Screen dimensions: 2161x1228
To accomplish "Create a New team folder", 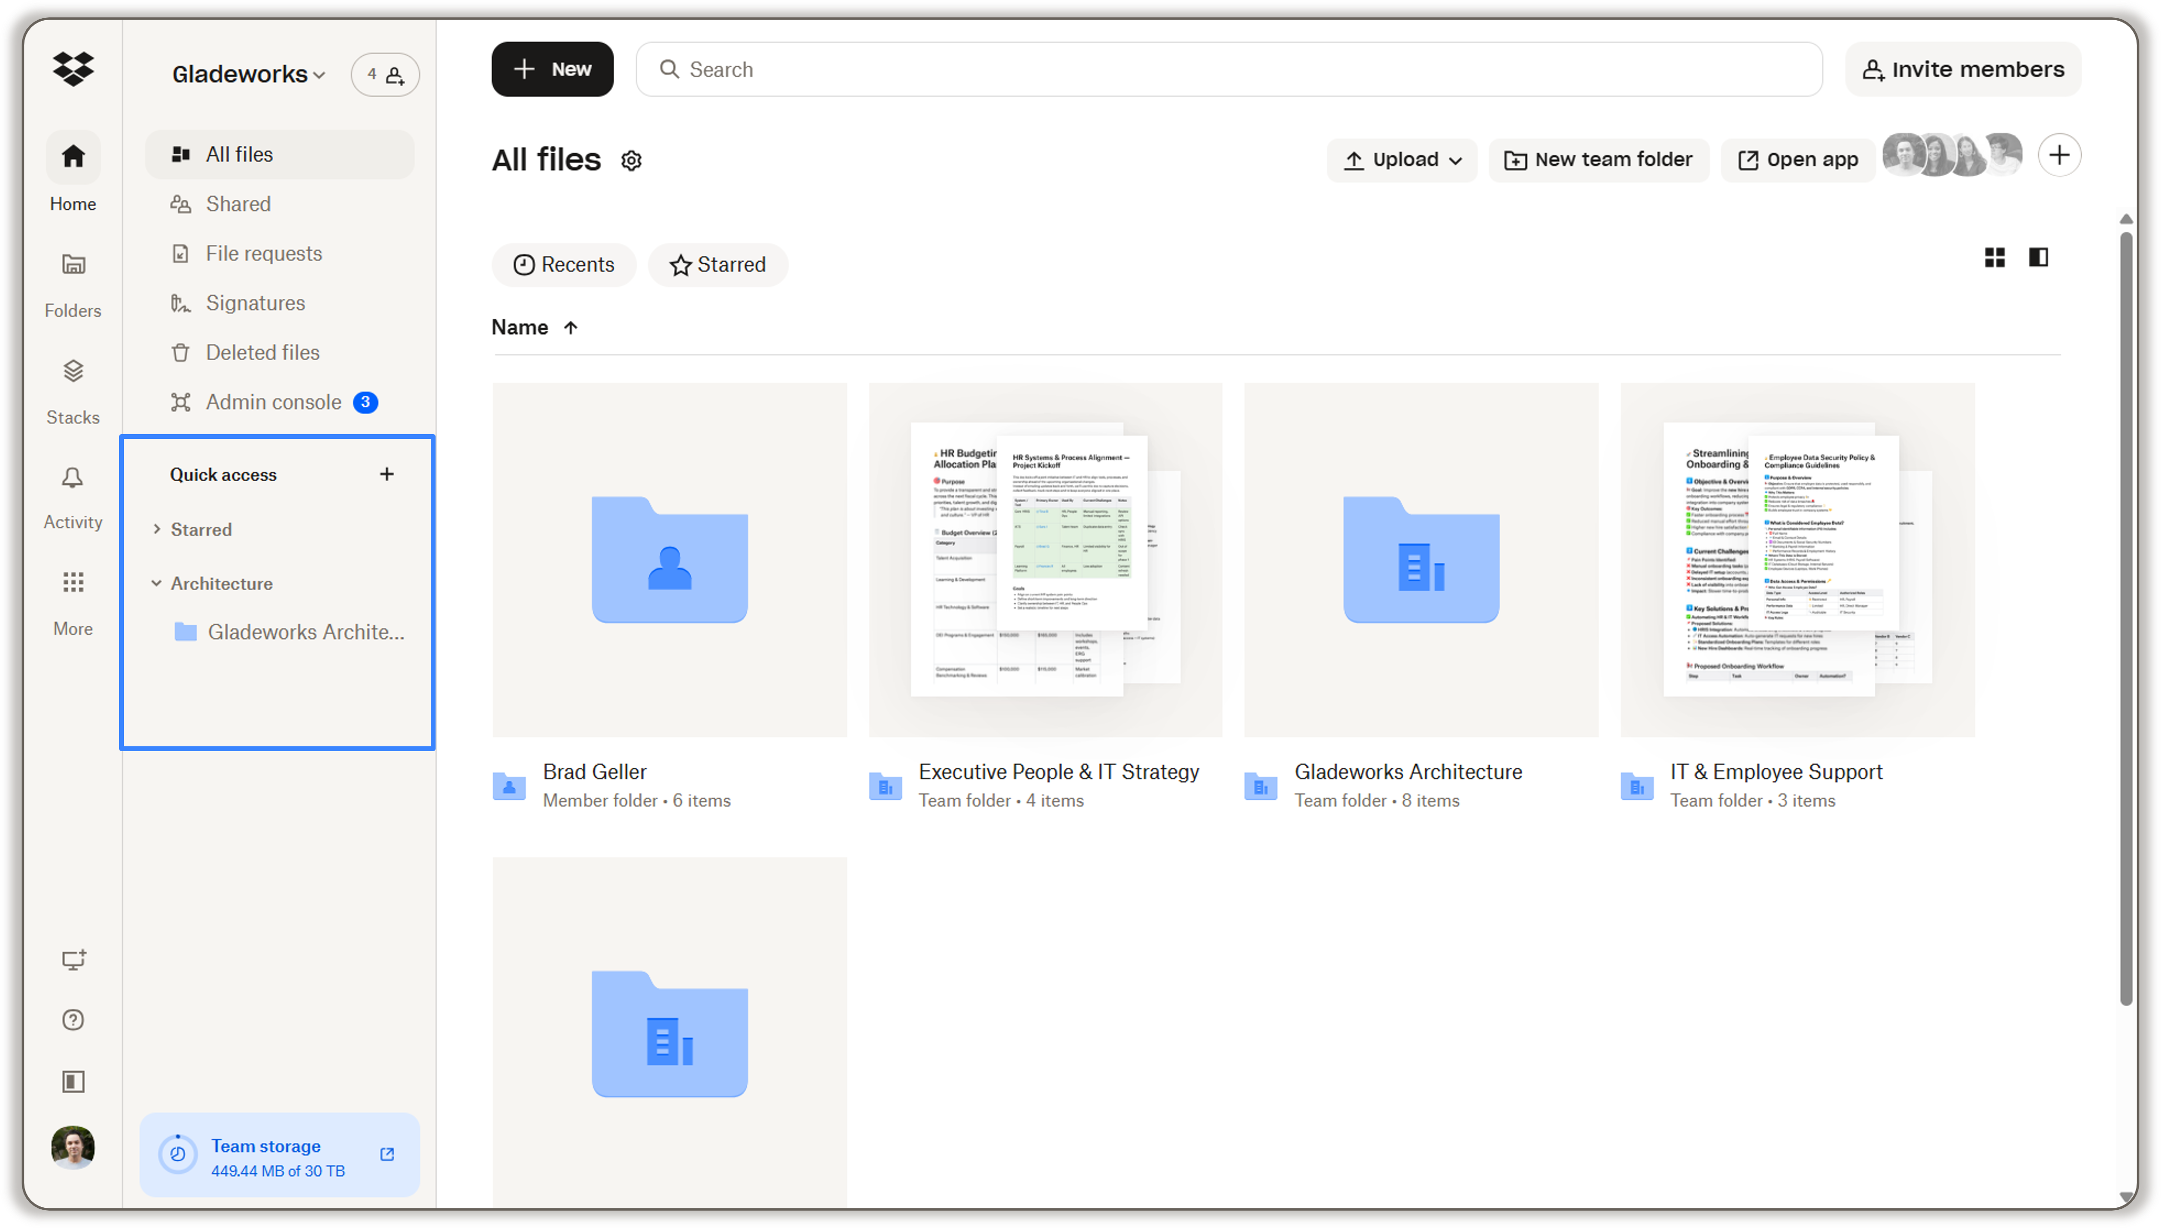I will click(x=1599, y=160).
